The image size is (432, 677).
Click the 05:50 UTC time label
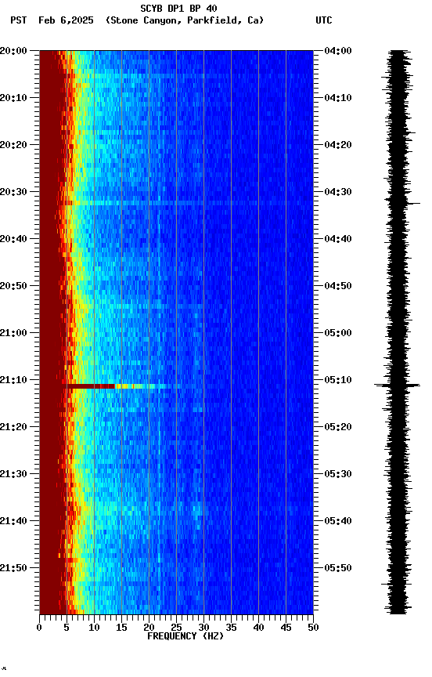338,568
